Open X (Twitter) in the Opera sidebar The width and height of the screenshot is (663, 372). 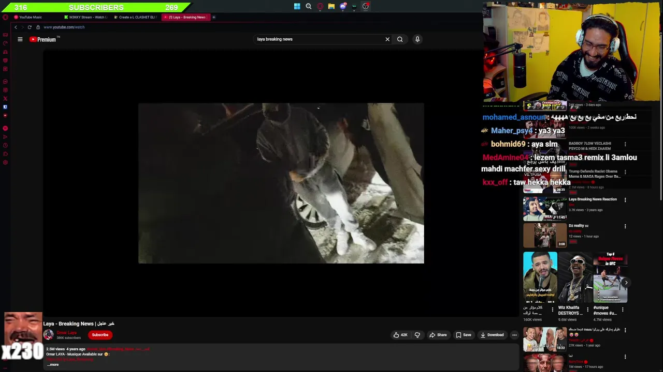tap(5, 99)
